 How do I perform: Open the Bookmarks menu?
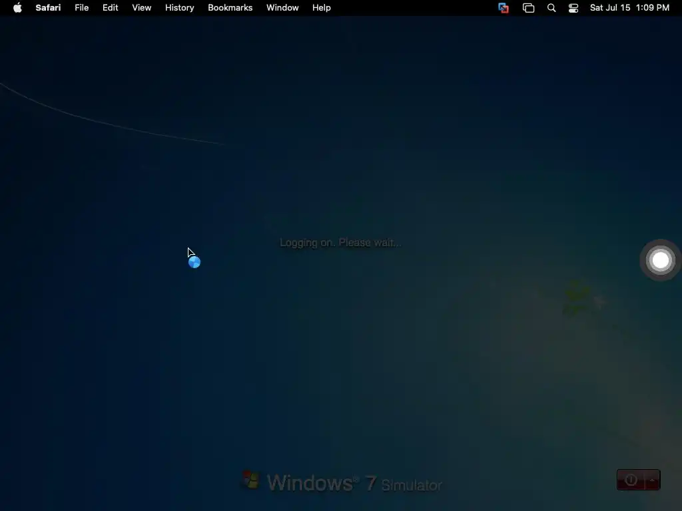pos(230,8)
